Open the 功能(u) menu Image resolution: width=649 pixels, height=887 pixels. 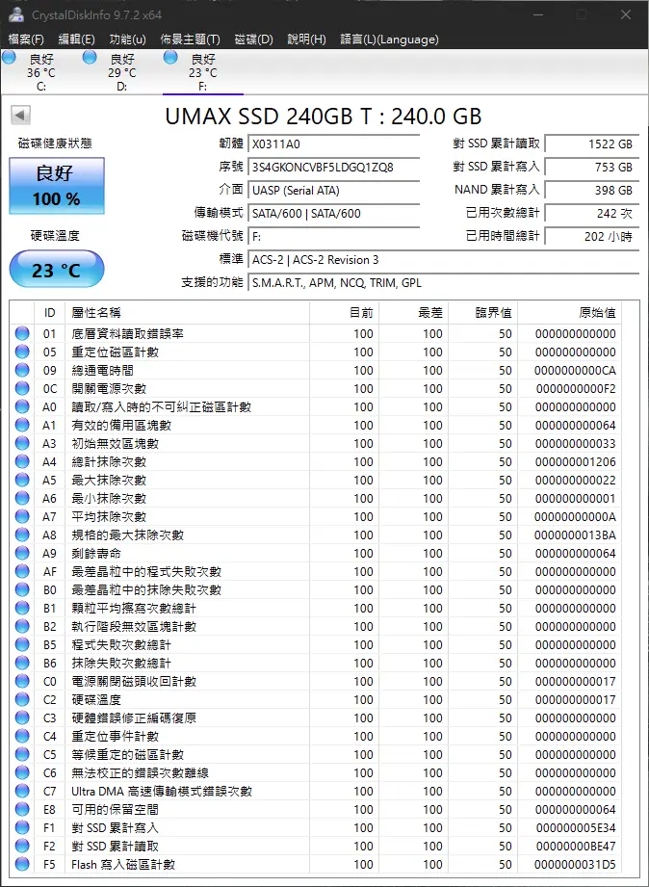127,39
